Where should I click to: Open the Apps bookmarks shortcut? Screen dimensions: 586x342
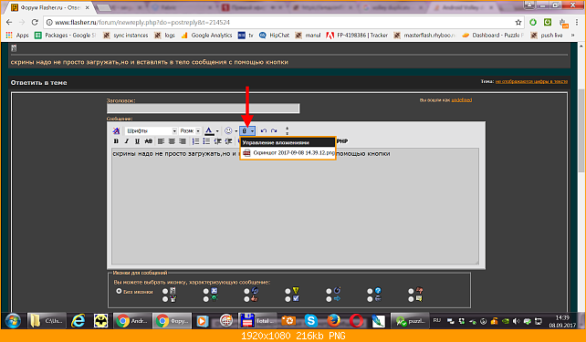coord(17,35)
